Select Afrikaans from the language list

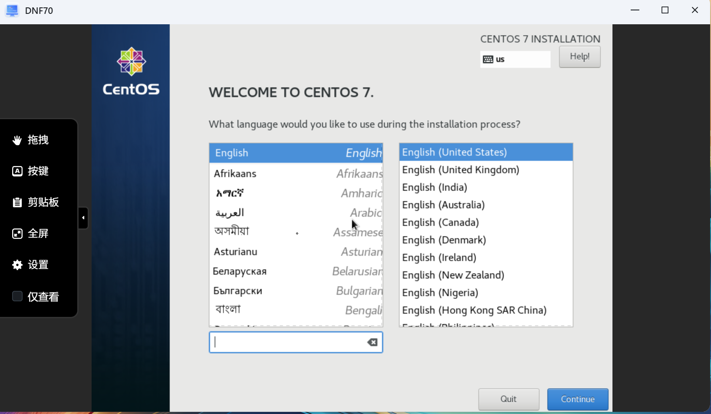[296, 173]
